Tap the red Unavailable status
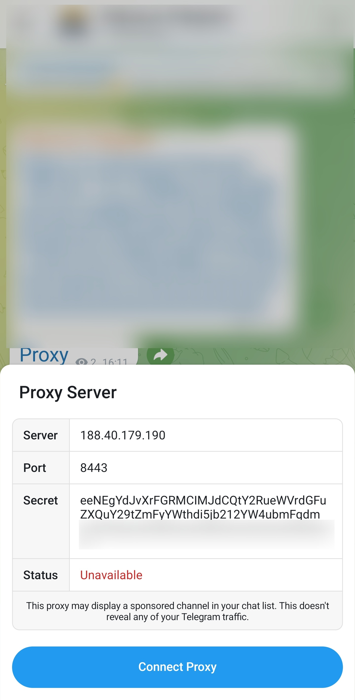The image size is (355, 700). click(111, 575)
